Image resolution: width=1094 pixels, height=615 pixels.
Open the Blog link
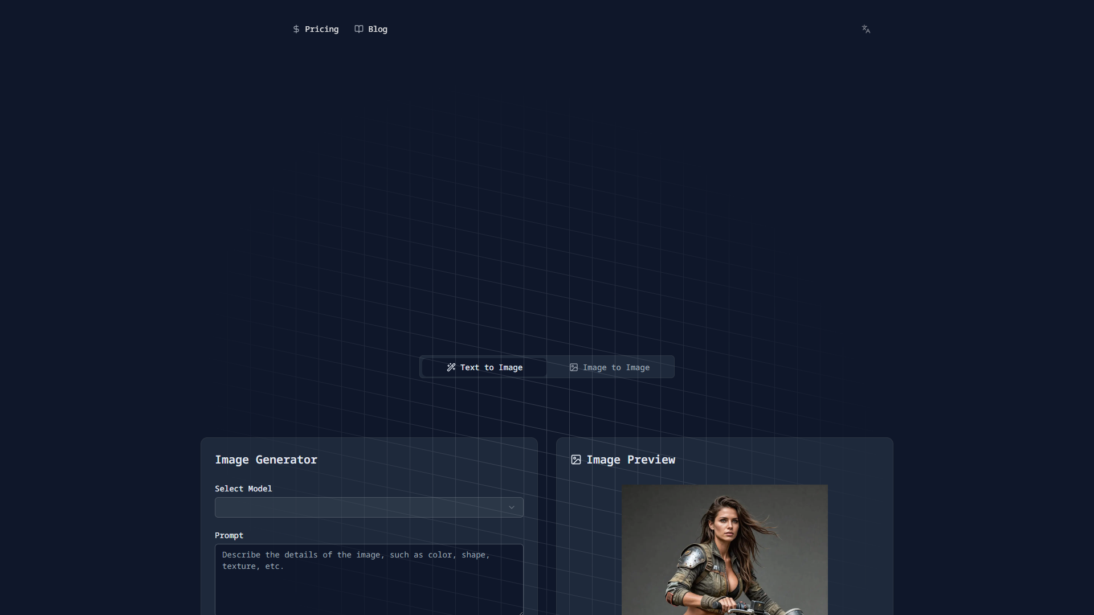(371, 29)
